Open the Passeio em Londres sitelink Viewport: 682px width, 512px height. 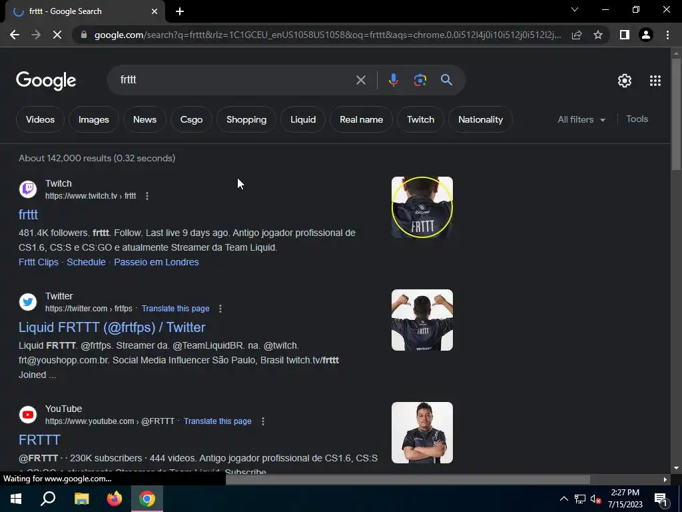coord(156,262)
